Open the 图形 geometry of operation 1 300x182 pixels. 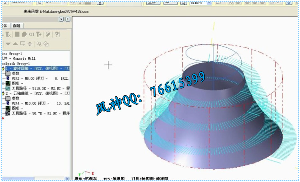(16, 83)
